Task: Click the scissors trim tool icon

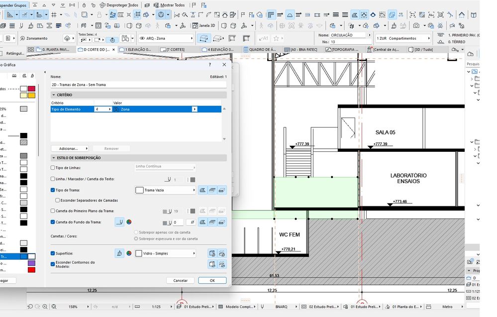Action: tap(177, 14)
